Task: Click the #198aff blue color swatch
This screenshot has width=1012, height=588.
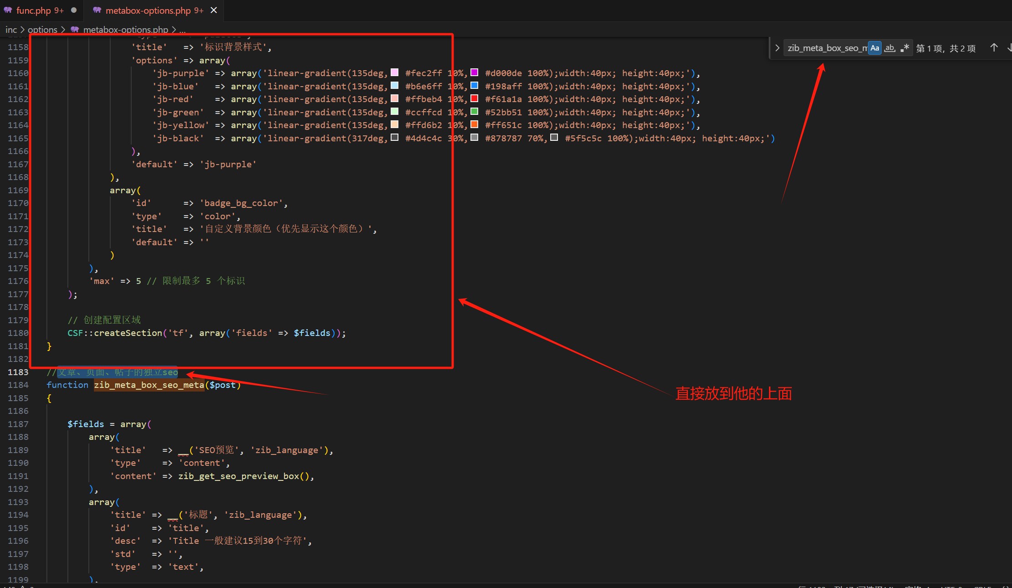Action: [475, 86]
